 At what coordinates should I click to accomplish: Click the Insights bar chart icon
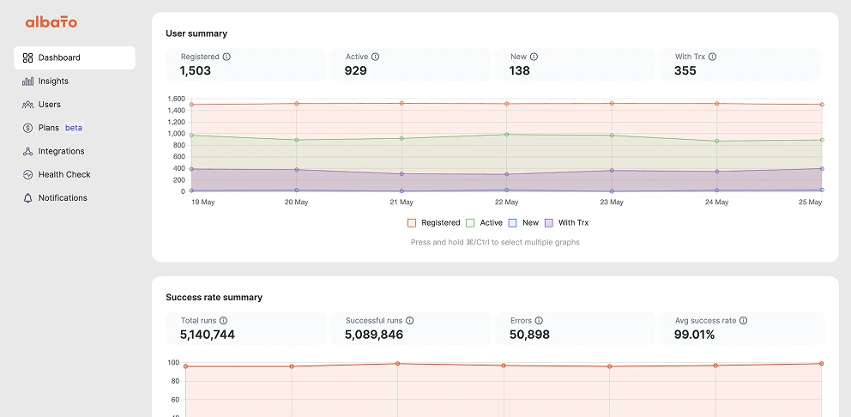tap(27, 81)
